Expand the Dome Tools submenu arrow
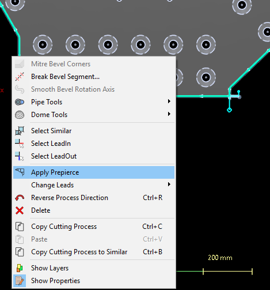 click(x=169, y=114)
